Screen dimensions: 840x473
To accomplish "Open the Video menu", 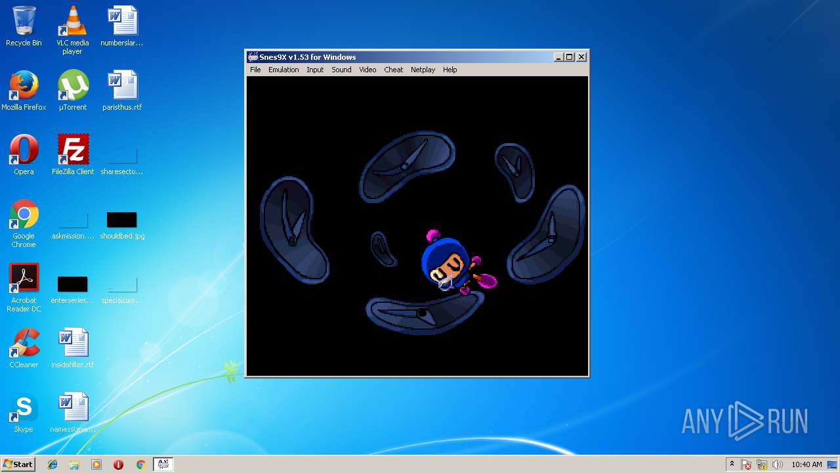I will tap(367, 70).
